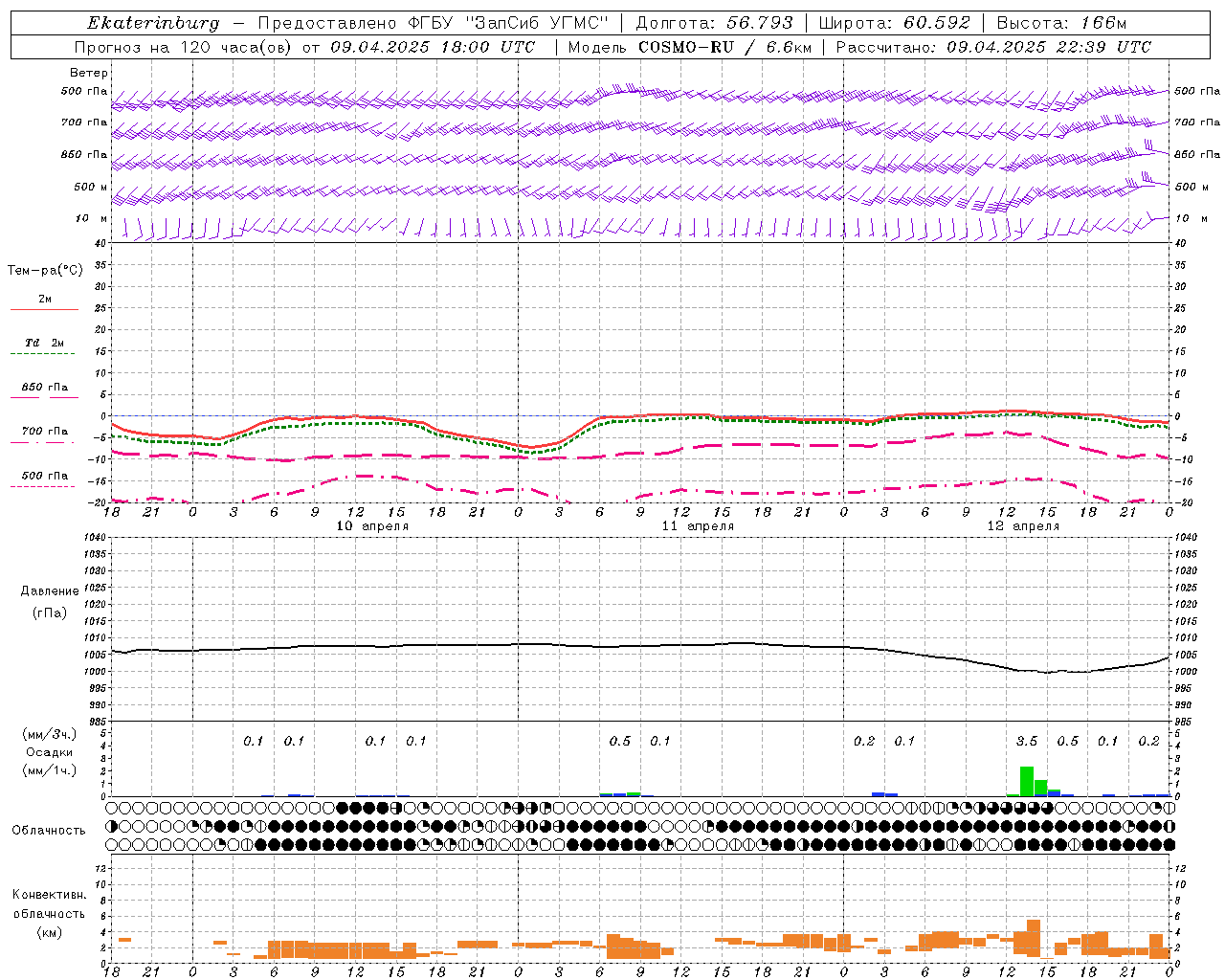Image resolution: width=1225 pixels, height=980 pixels.
Task: Click the '3.5' precipitation total value
Action: pyautogui.click(x=1027, y=742)
